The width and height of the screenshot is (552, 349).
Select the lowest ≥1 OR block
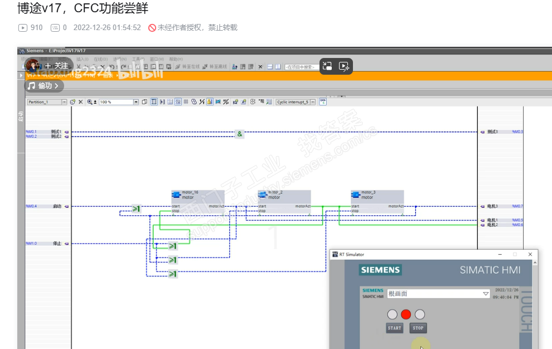(172, 274)
